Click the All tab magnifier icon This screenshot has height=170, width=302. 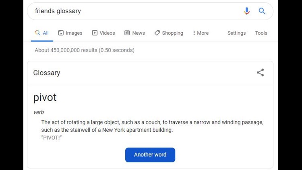pyautogui.click(x=37, y=33)
